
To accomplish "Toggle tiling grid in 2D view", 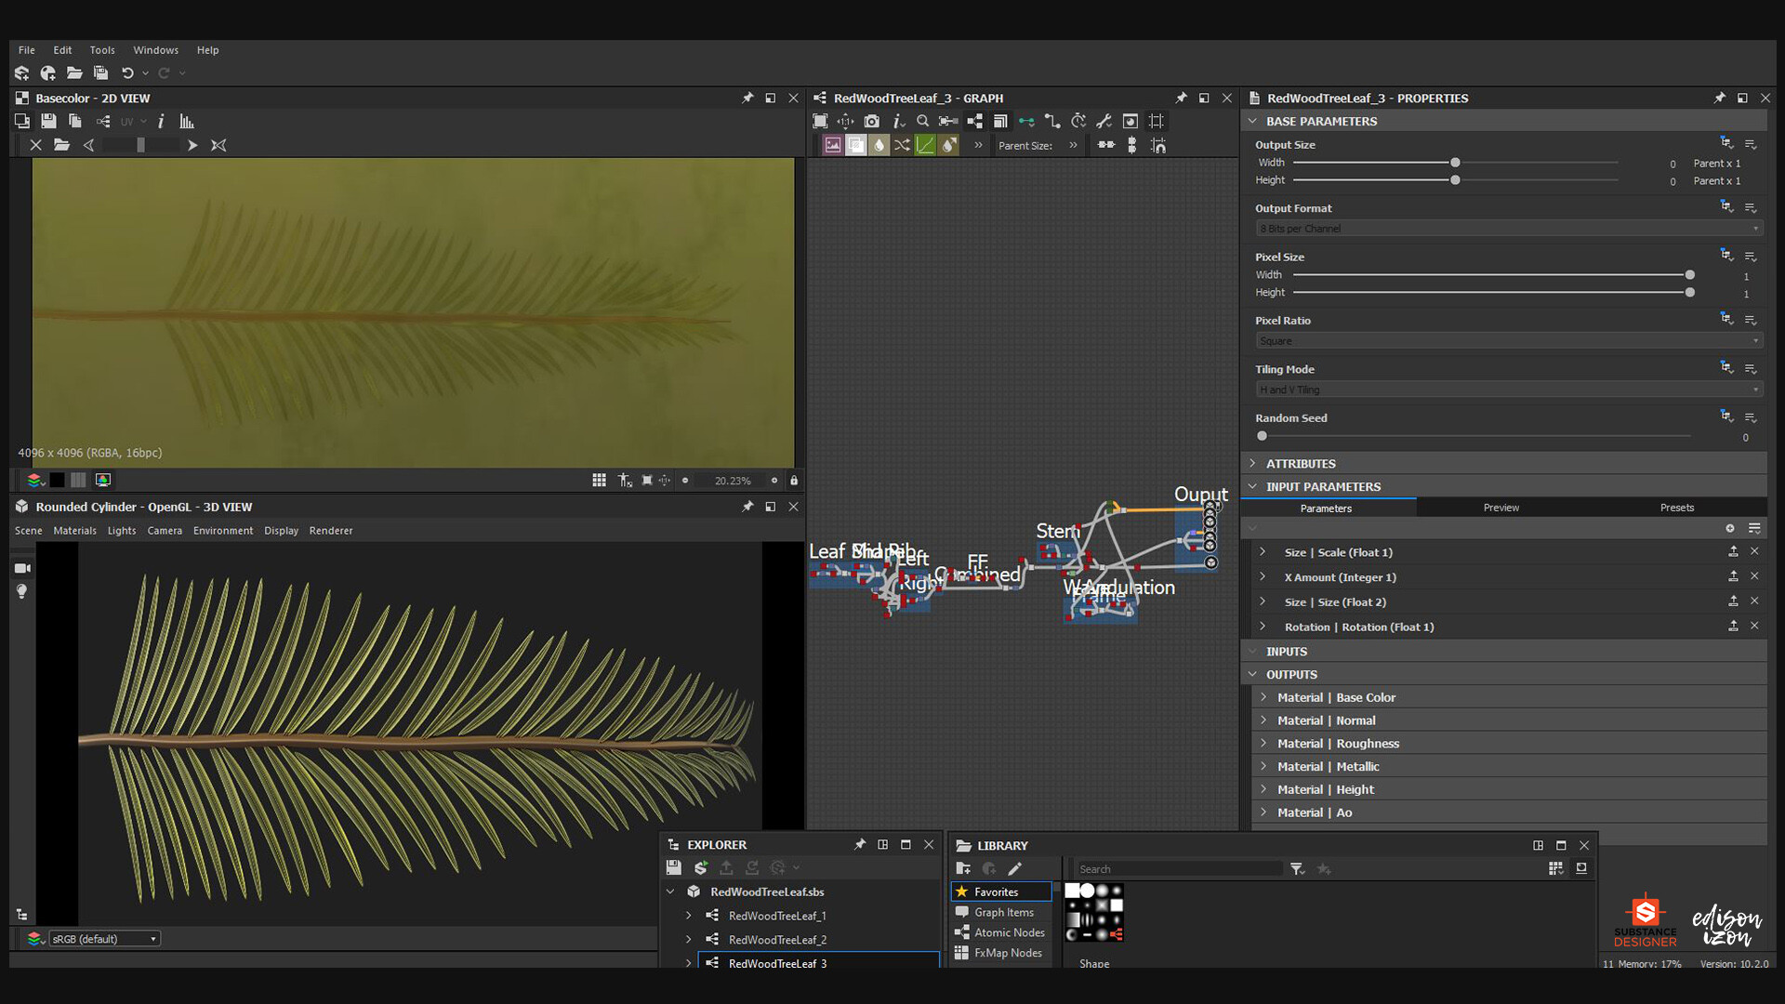I will click(x=599, y=481).
